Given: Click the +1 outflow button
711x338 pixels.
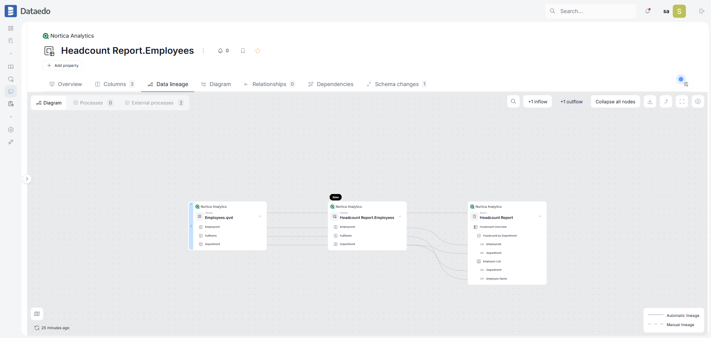Looking at the screenshot, I should point(571,101).
